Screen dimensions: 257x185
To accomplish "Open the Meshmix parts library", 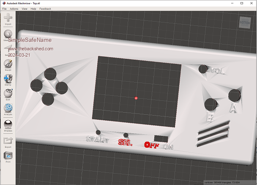I will coord(8,34).
